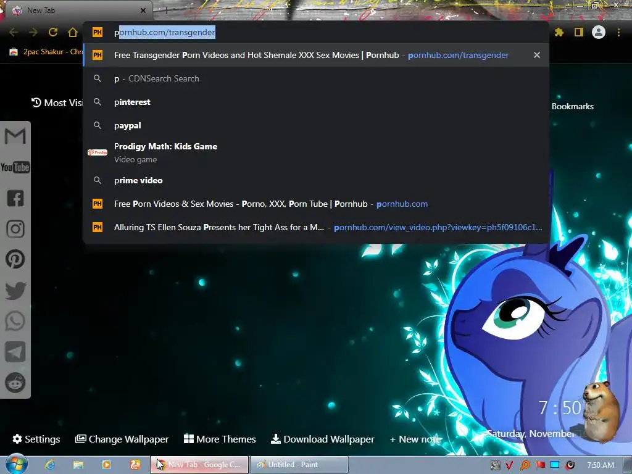Click Download Wallpaper
The width and height of the screenshot is (632, 474).
click(322, 439)
